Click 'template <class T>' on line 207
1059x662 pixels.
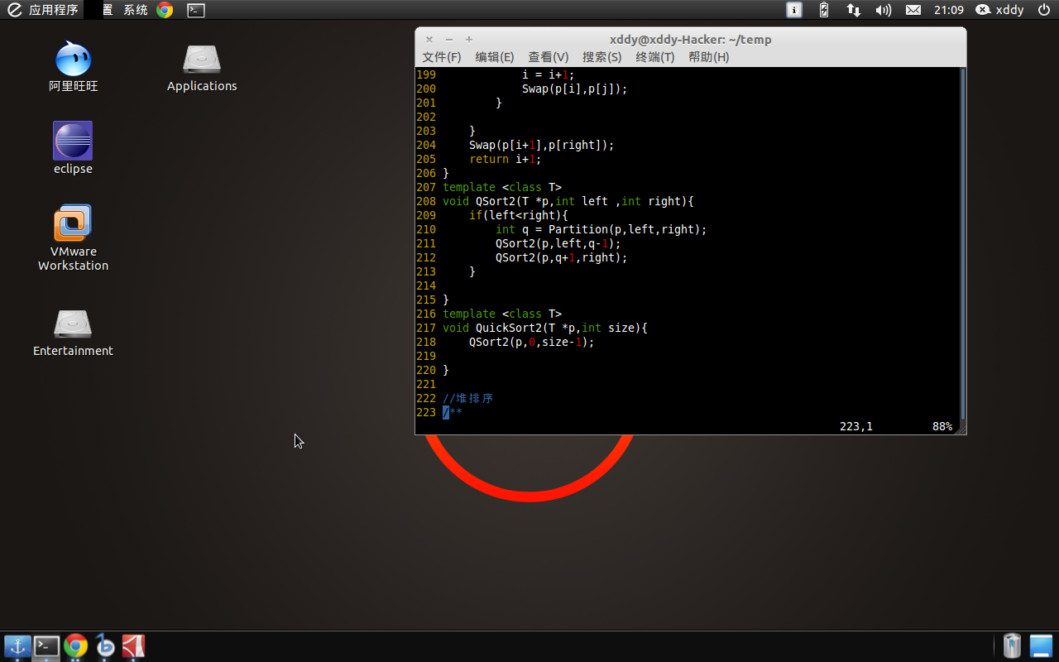[502, 187]
